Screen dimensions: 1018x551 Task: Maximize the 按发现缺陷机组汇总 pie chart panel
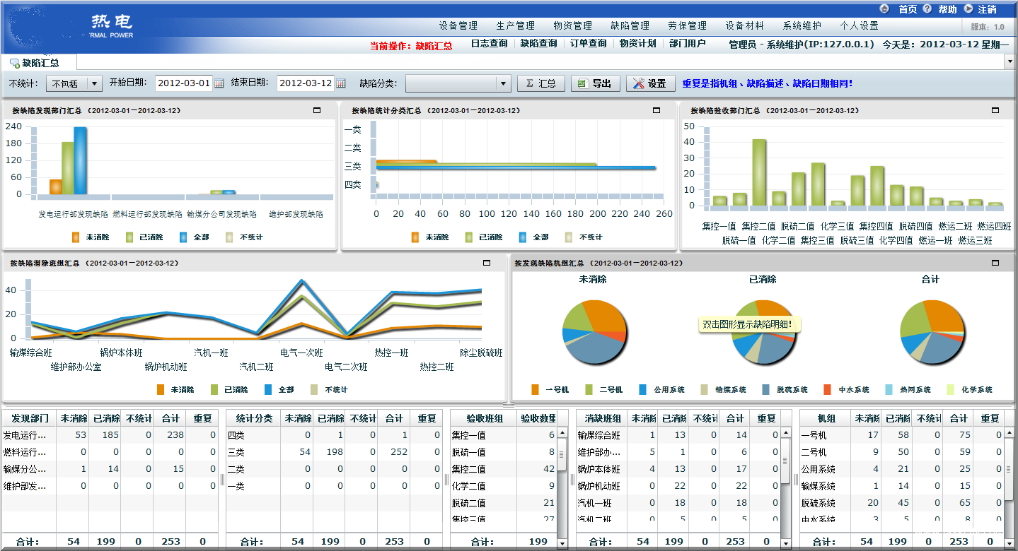[x=995, y=263]
